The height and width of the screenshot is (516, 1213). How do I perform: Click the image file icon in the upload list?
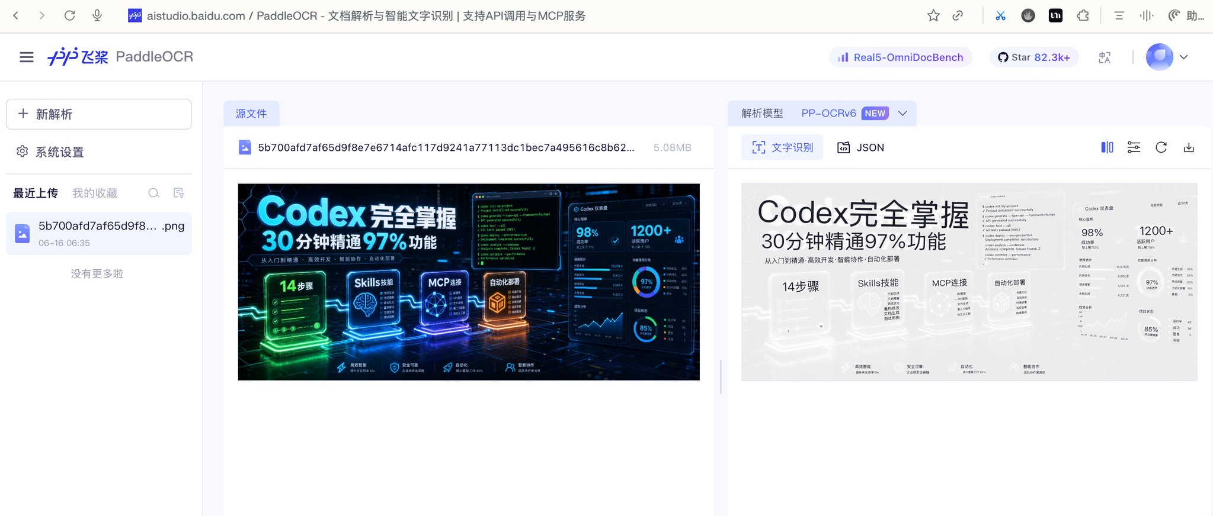click(23, 234)
